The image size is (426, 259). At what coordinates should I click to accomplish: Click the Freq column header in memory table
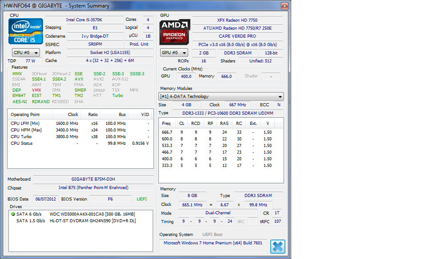tap(166, 124)
